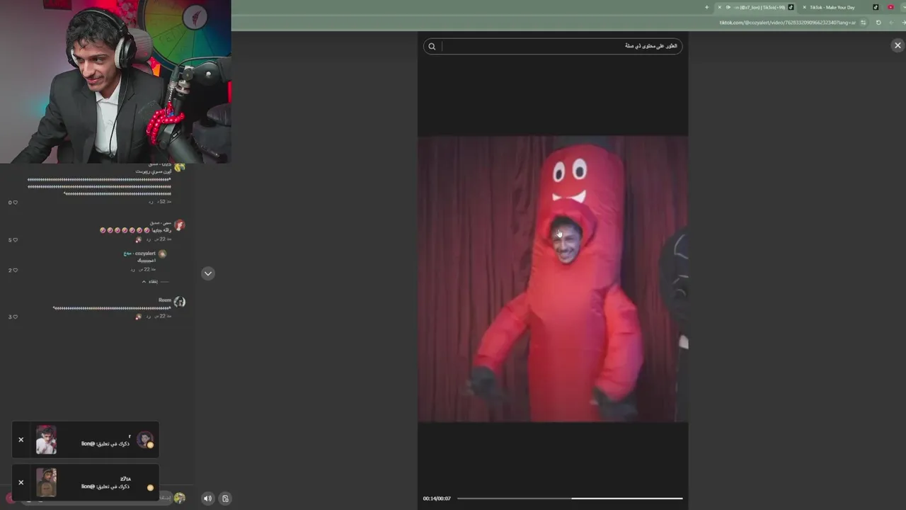Dismiss the z7SA mention notification
The width and height of the screenshot is (906, 510).
coord(21,482)
